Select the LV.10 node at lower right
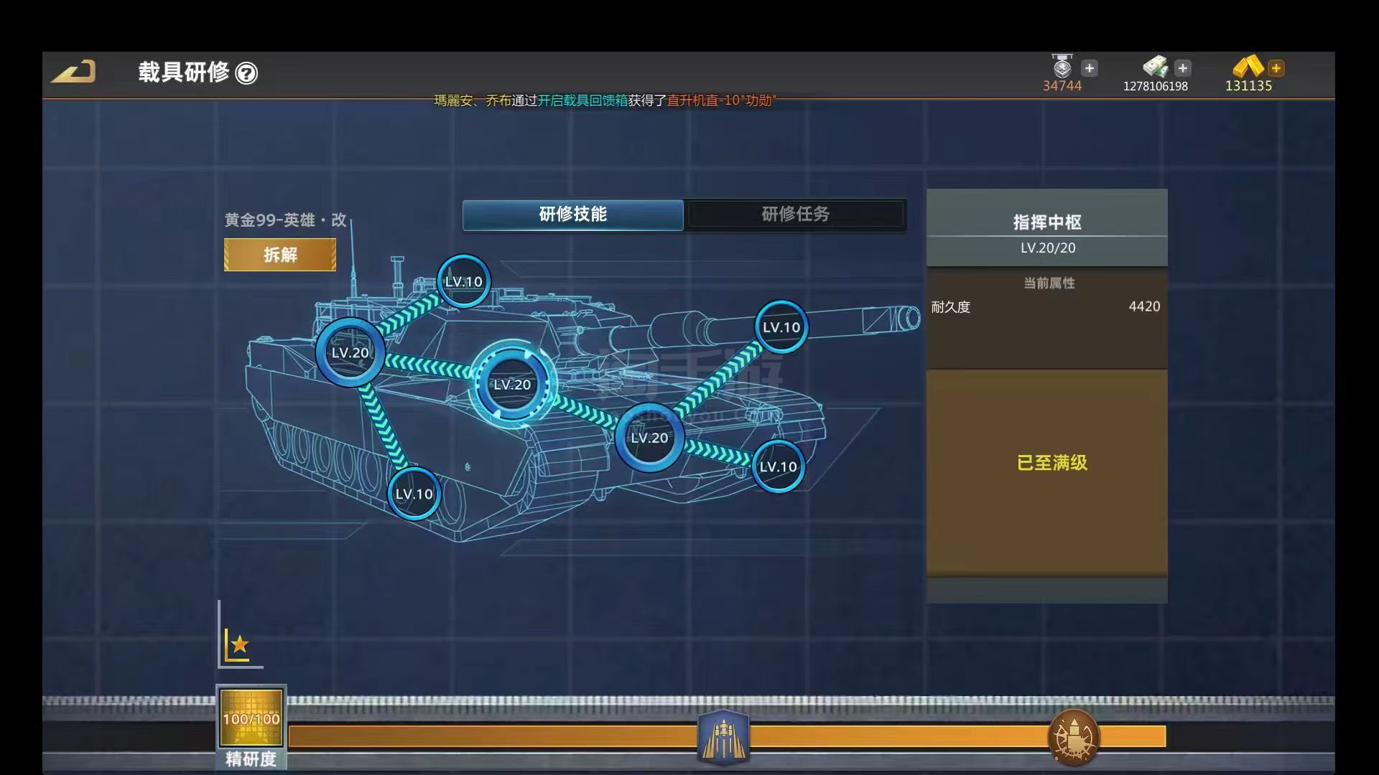1379x775 pixels. [778, 466]
